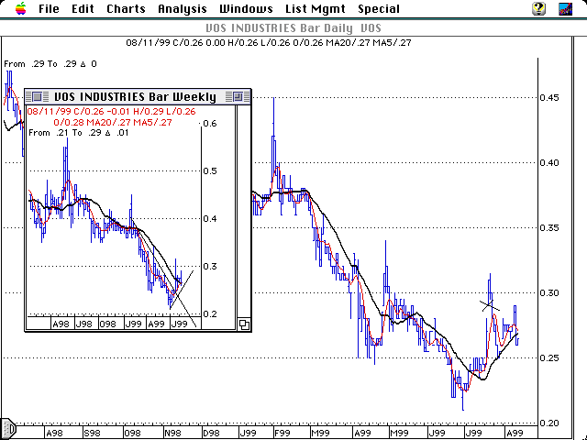Click the 0.30 price axis label
The image size is (587, 440).
tap(549, 293)
